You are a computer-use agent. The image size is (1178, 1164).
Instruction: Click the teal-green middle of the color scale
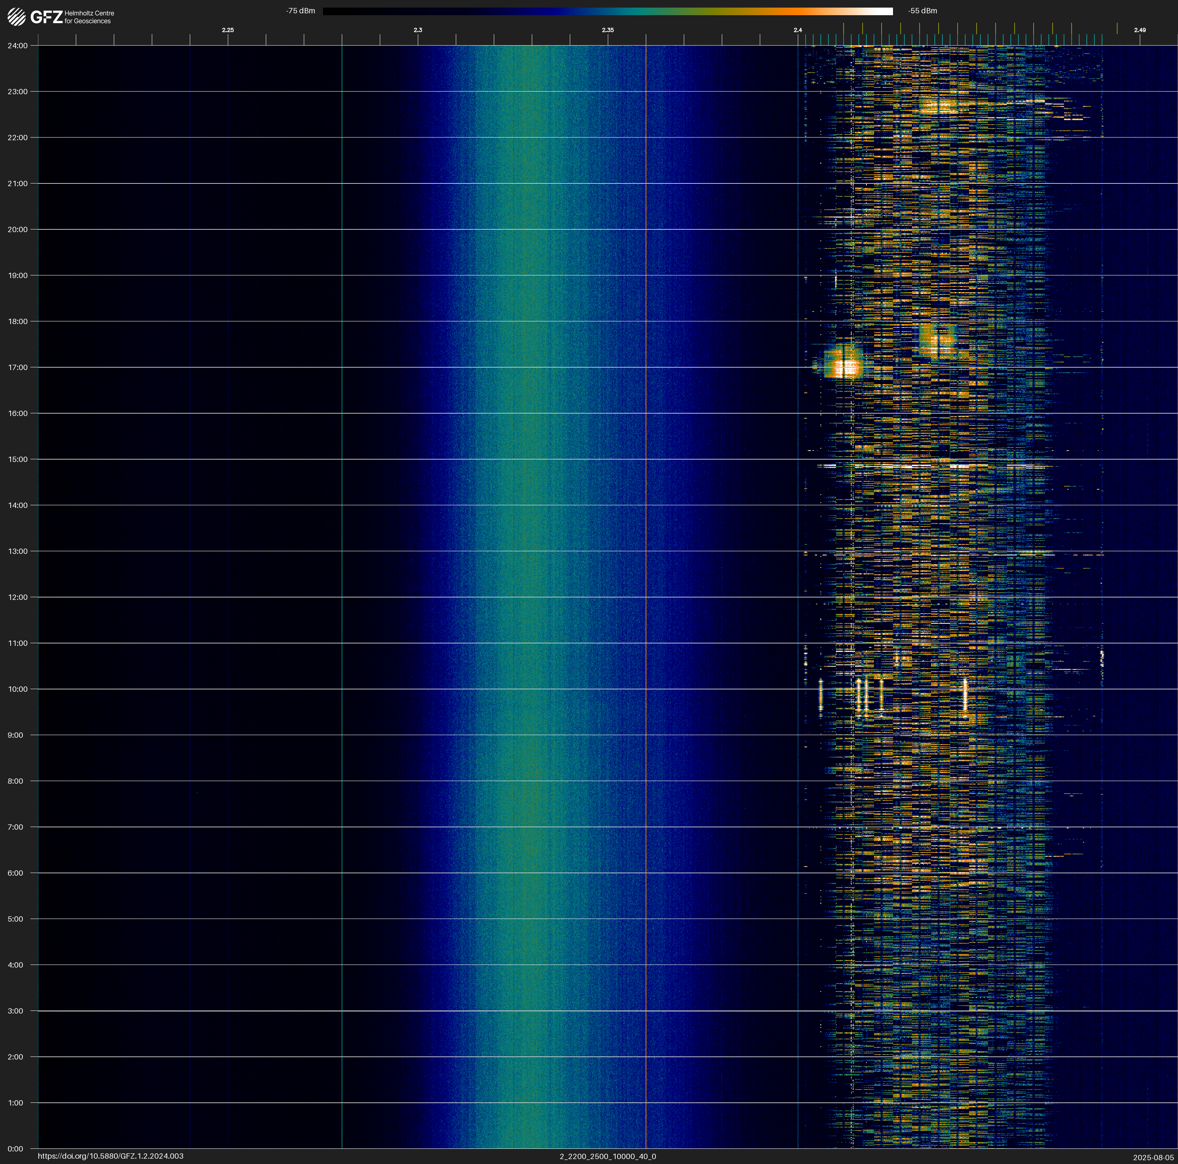tap(640, 11)
